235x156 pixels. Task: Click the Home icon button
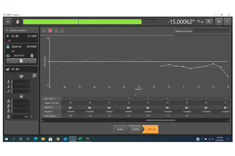[x=8, y=22]
